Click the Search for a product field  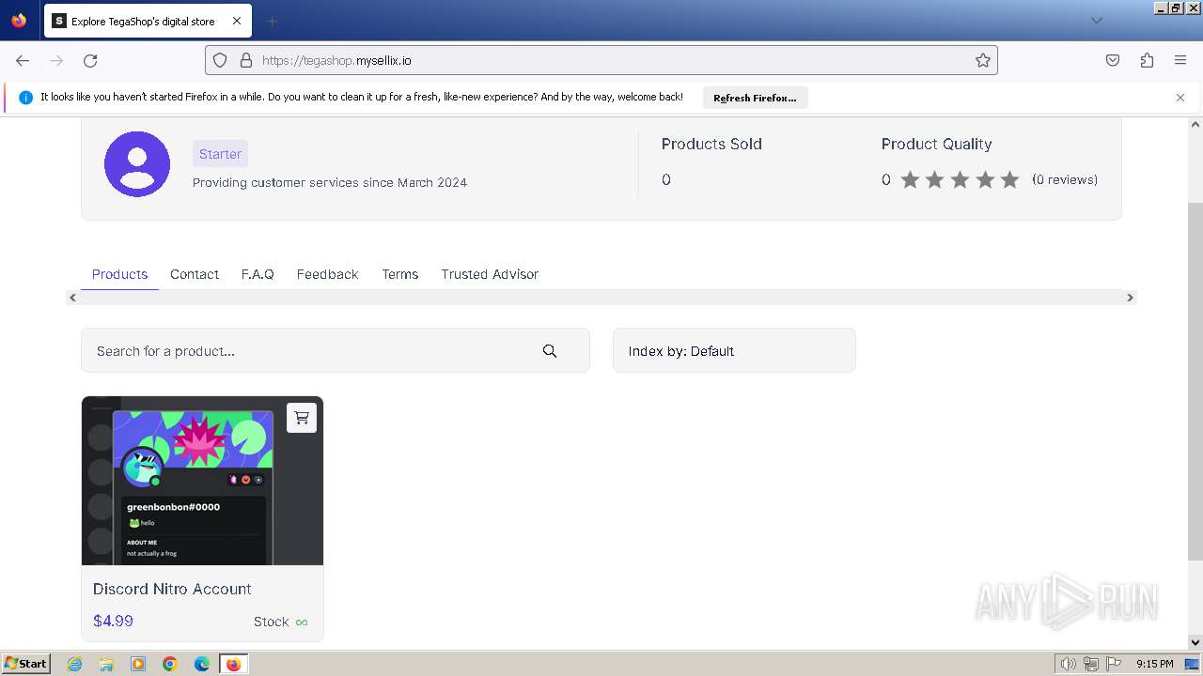(336, 350)
